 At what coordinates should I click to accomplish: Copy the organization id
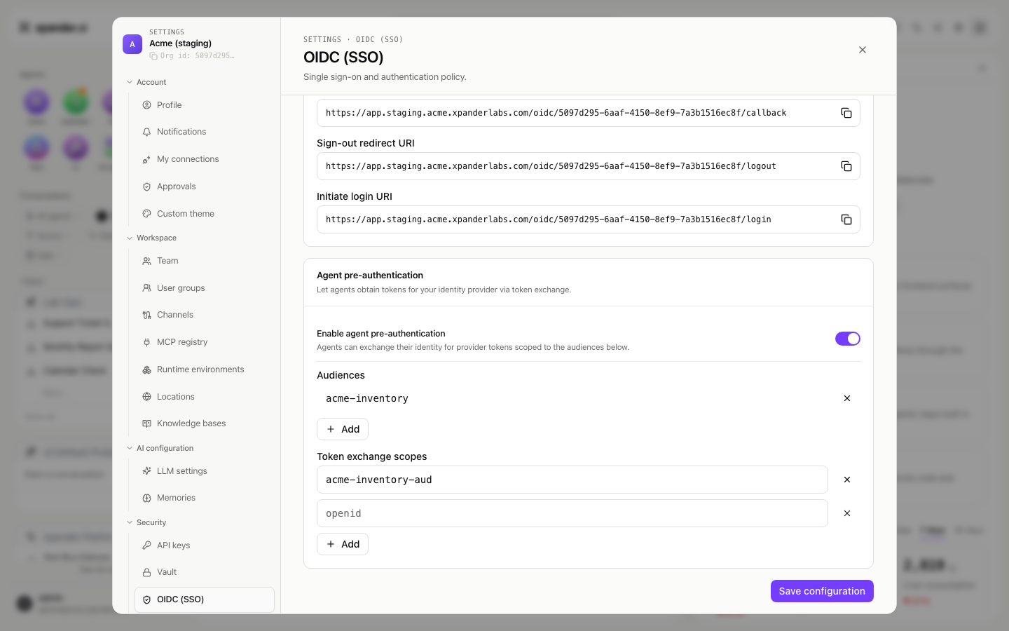click(x=153, y=56)
